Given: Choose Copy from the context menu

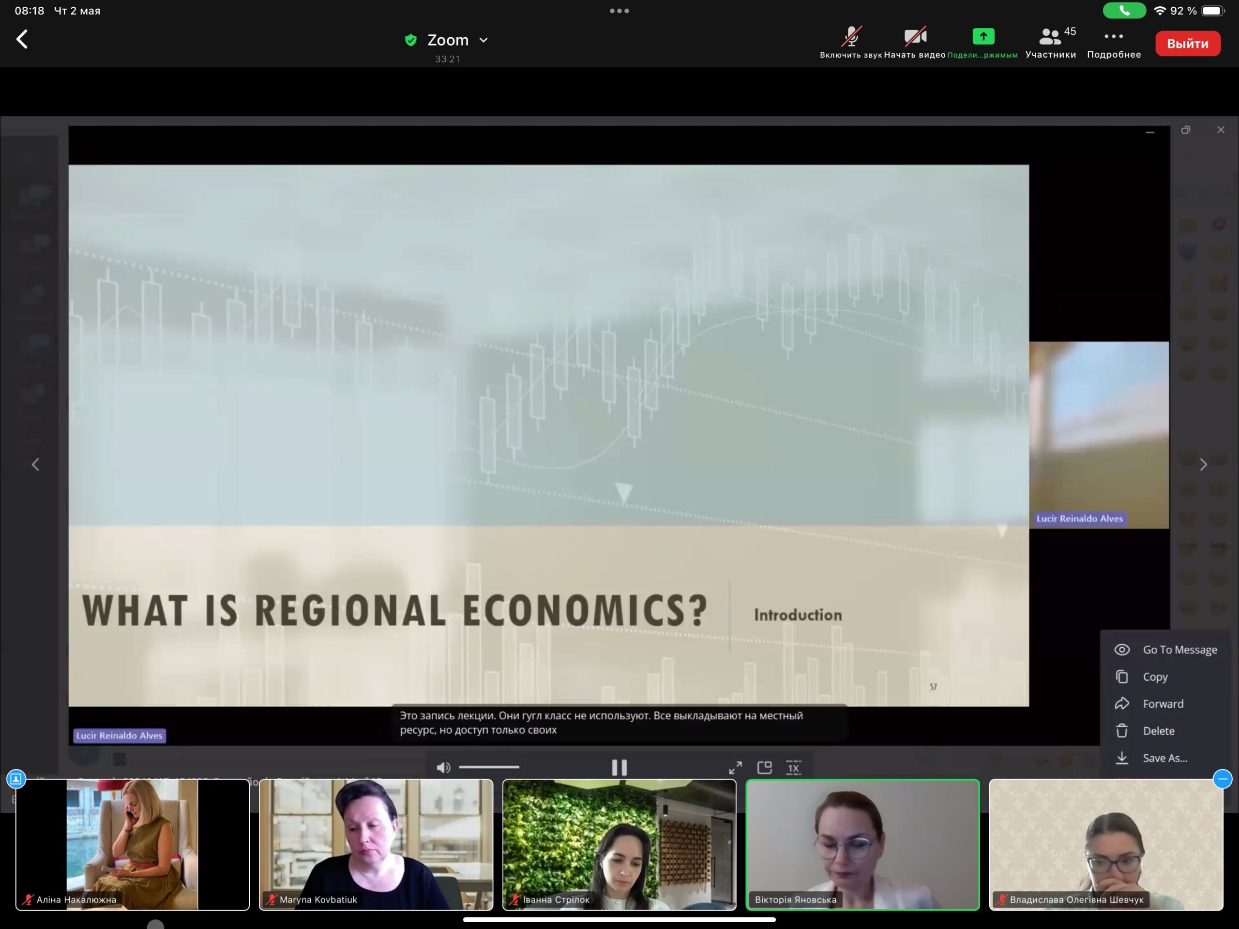Looking at the screenshot, I should pyautogui.click(x=1165, y=677).
